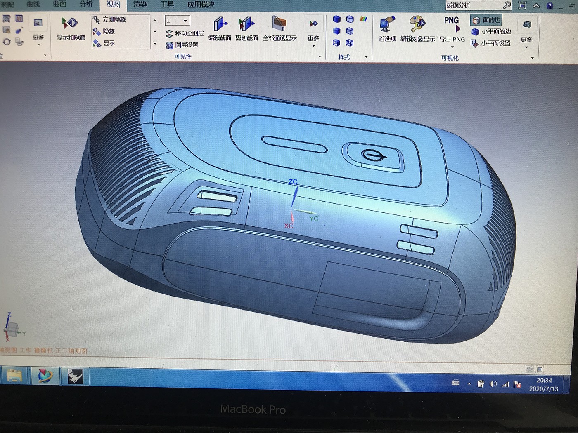This screenshot has width=578, height=433.
Task: Expand the 可见性 group options arrow
Action: (x=320, y=56)
